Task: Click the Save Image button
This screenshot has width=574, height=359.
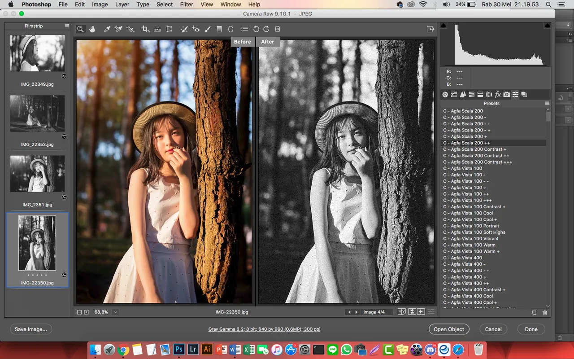Action: pos(30,329)
